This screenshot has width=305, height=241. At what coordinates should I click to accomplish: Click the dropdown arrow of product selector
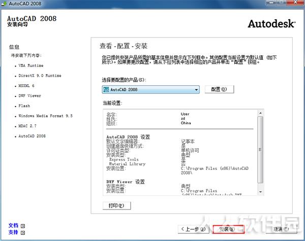pos(196,90)
